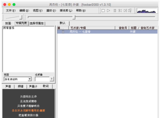Switch to the 选择项属性 tab

click(x=37, y=23)
